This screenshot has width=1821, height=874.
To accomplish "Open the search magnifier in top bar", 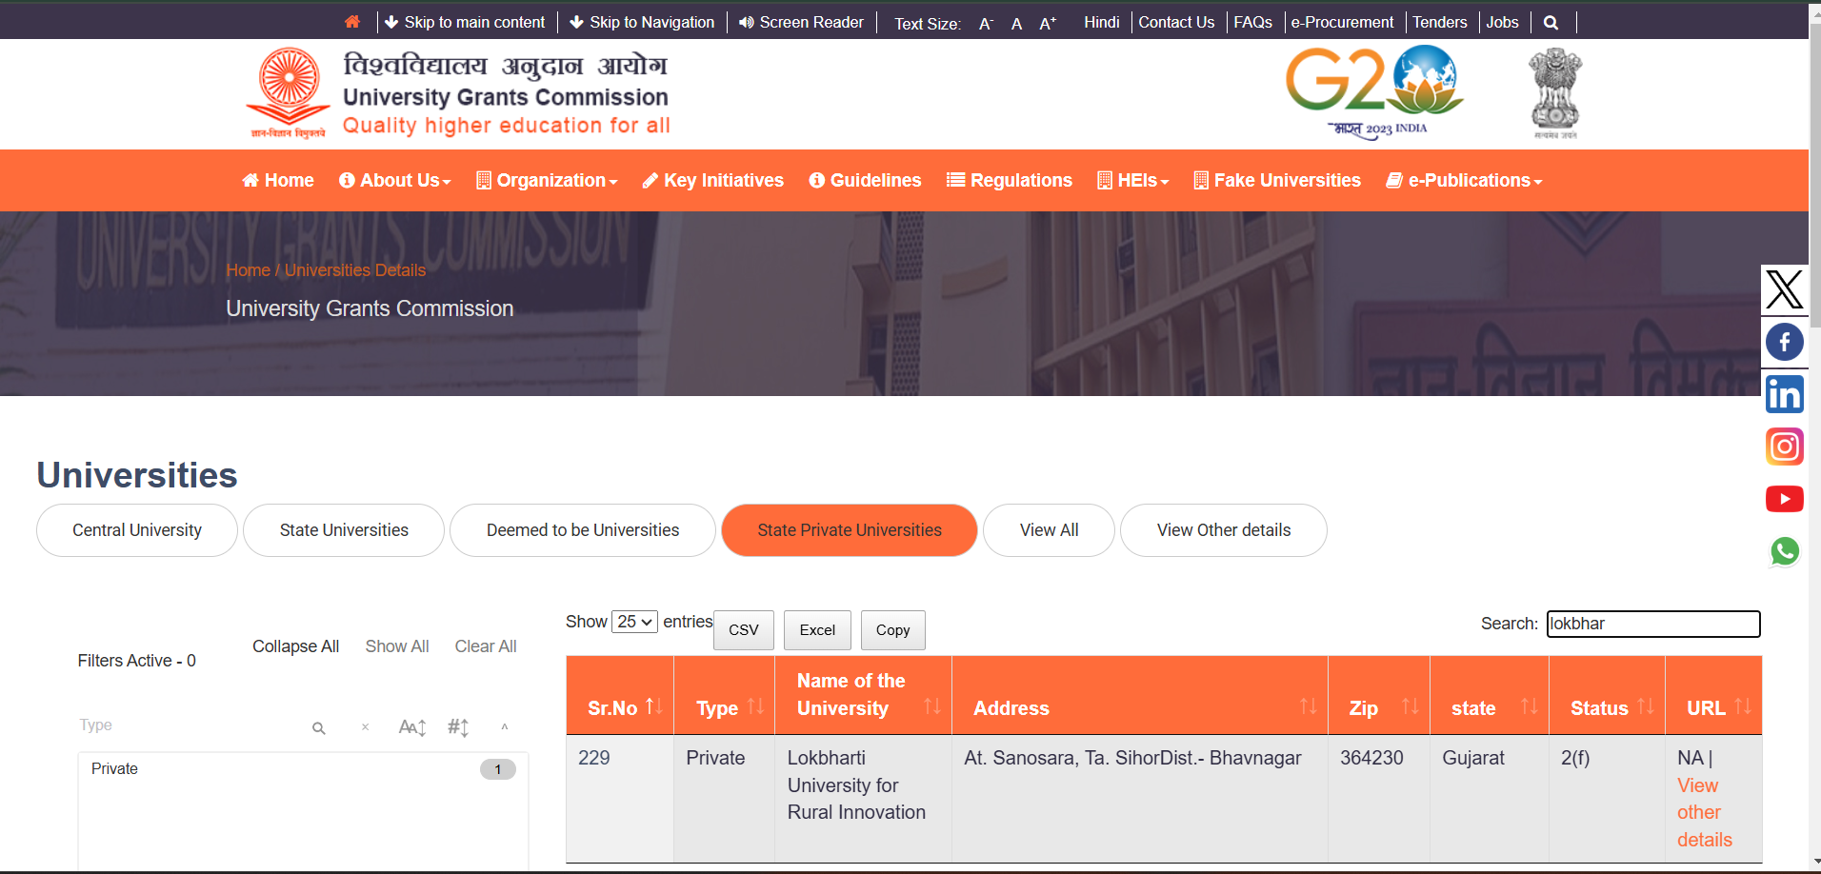I will coord(1551,23).
